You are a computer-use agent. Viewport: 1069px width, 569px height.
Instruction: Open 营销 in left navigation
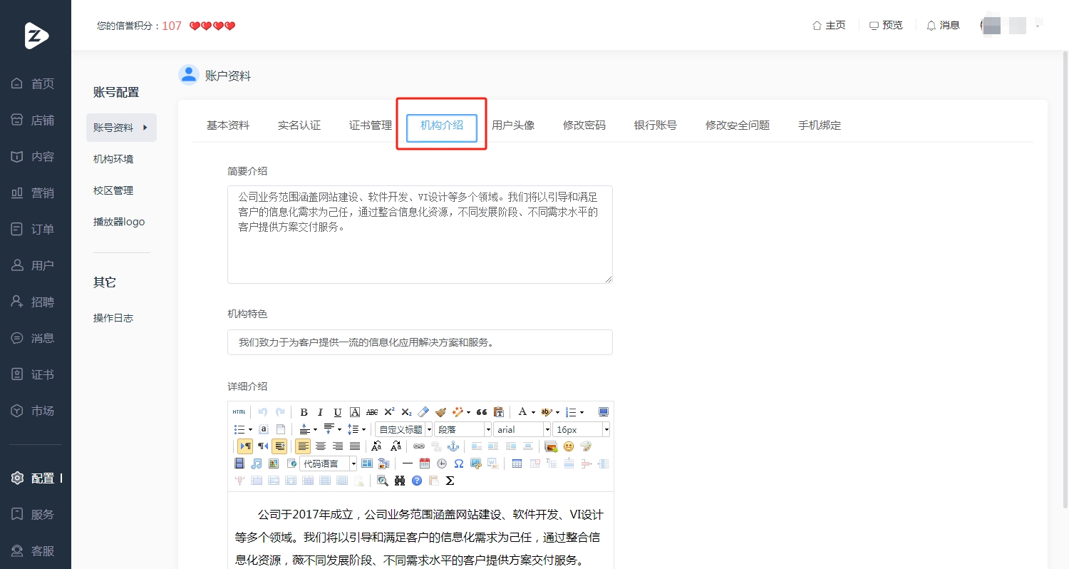coord(33,193)
